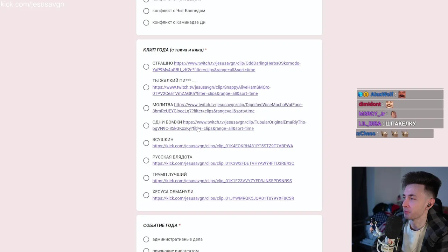Image resolution: width=448 pixels, height=252 pixels.
Task: Select the 'конфликт с Чит Баннедом' option
Action: coord(146,11)
